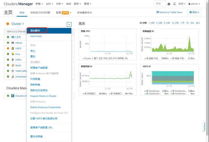Viewport: 209px width, 142px height.
Task: Open the 审核 page
Action: [69, 4]
